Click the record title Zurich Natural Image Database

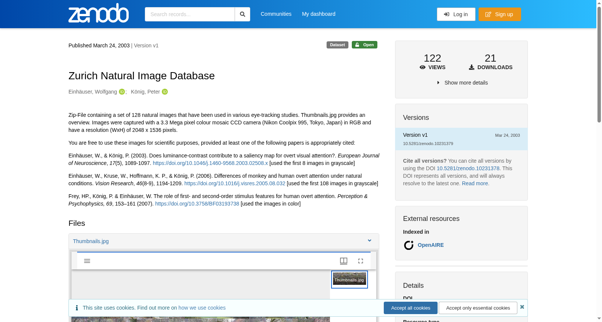pos(141,76)
